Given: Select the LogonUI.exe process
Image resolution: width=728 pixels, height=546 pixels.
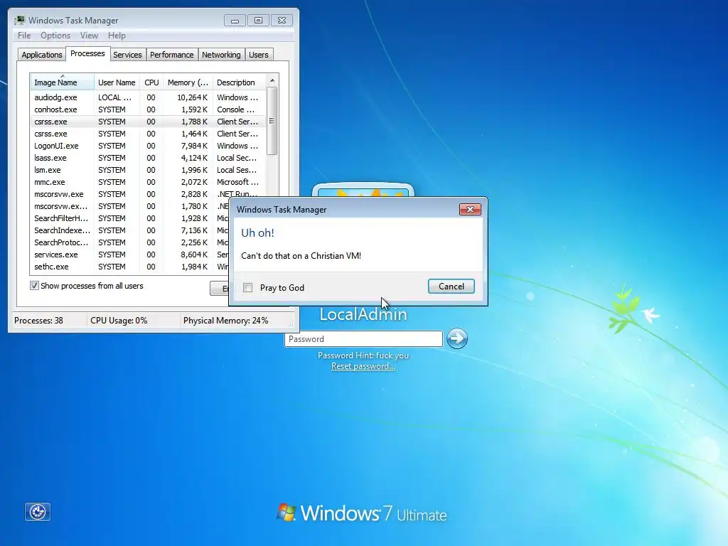Looking at the screenshot, I should tap(148, 146).
